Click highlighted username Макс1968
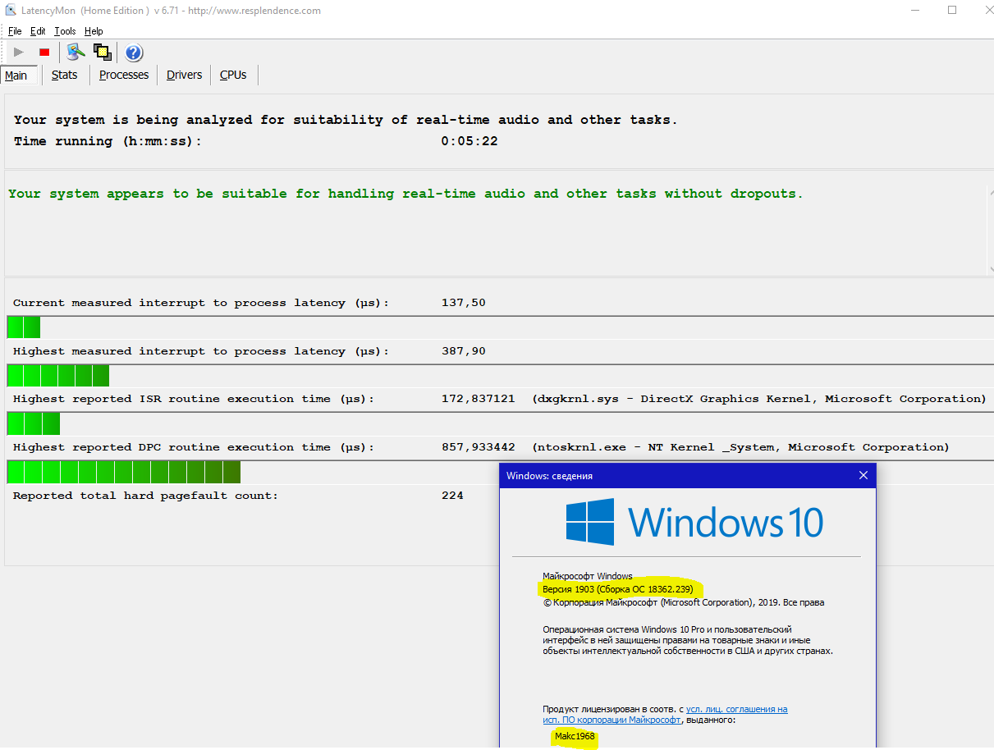 pos(575,737)
